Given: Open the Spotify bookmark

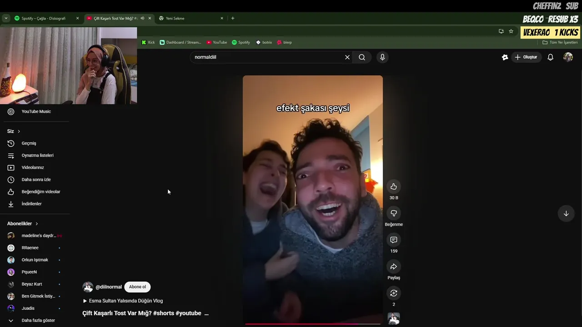Looking at the screenshot, I should (241, 42).
